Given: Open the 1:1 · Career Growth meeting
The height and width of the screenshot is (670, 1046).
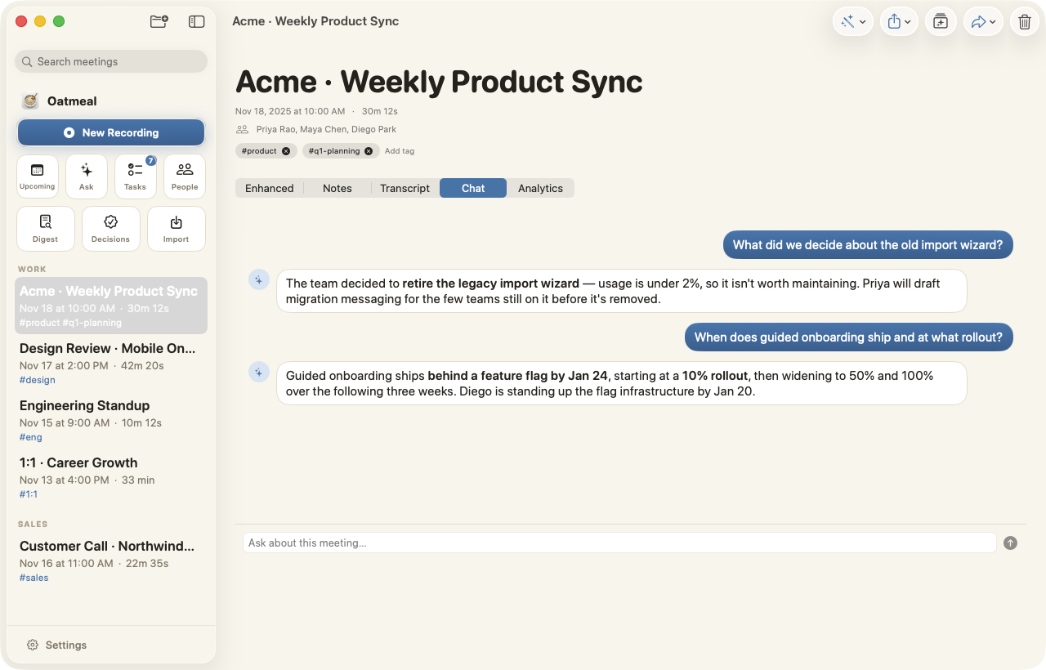Looking at the screenshot, I should coord(111,477).
